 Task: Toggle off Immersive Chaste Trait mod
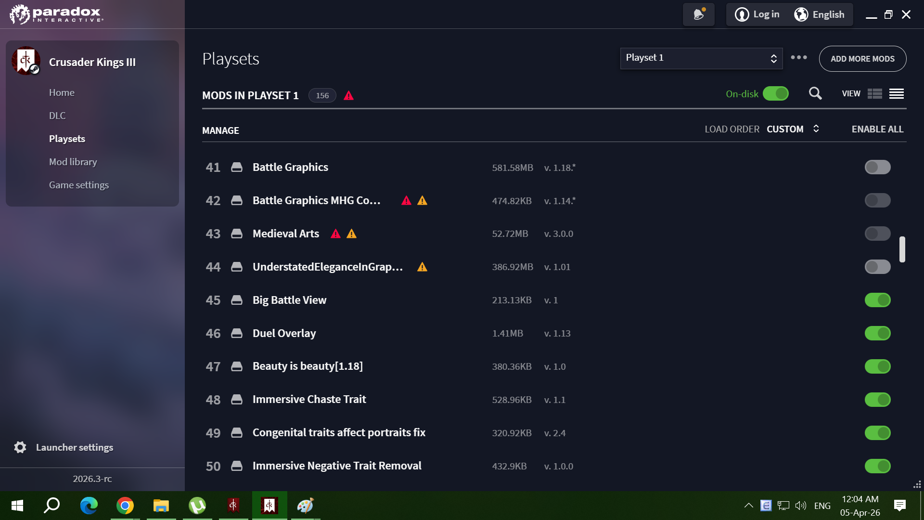878,400
